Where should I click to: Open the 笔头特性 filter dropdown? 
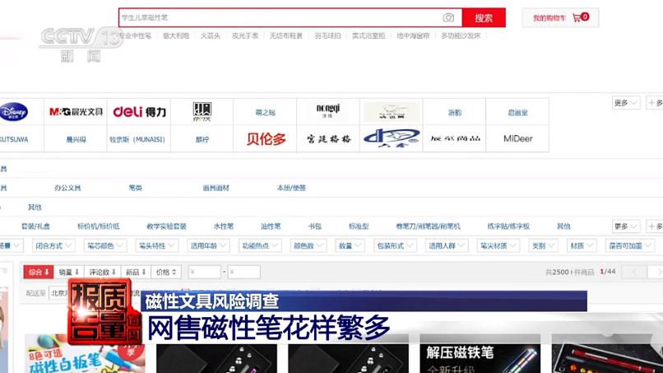pos(156,245)
